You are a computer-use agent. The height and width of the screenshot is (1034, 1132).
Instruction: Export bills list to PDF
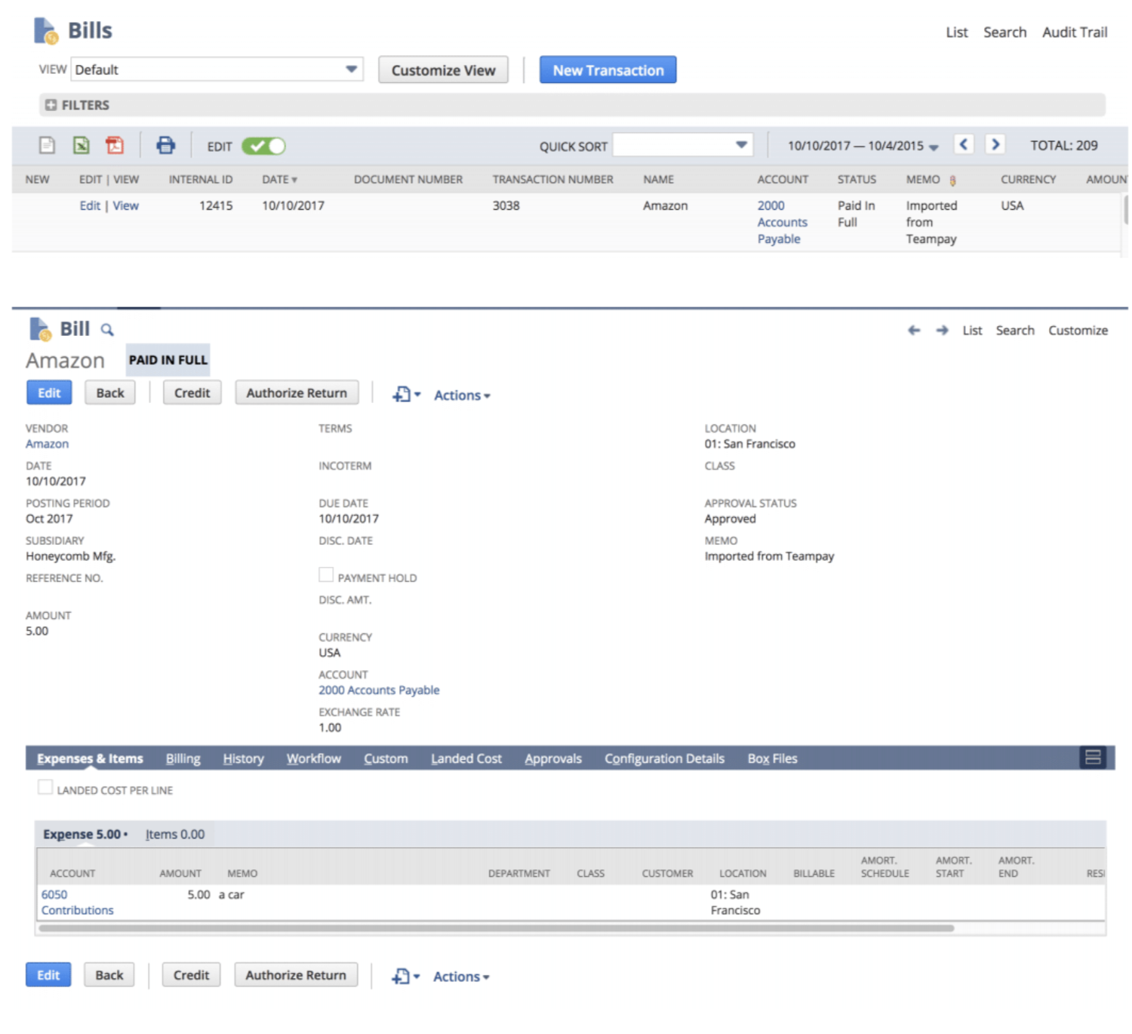(x=115, y=145)
